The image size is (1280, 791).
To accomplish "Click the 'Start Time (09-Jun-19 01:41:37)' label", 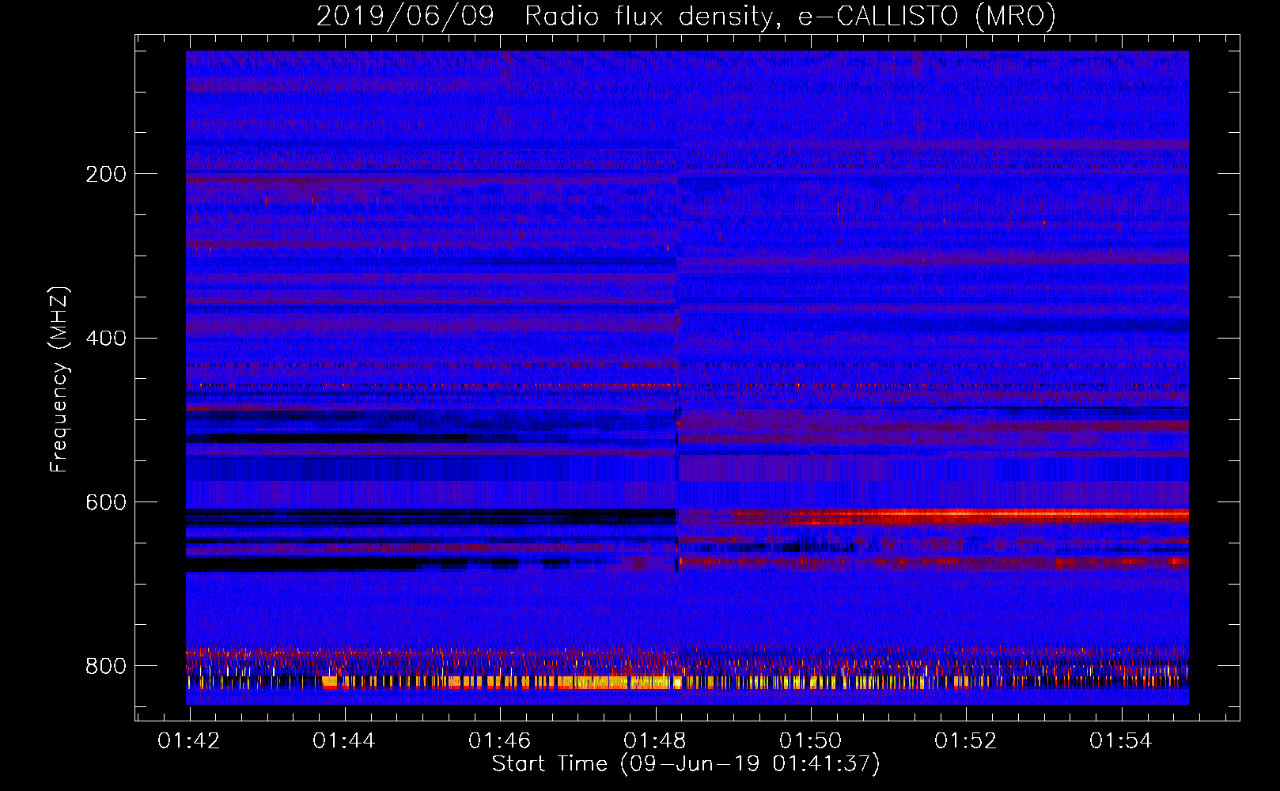I will pos(686,764).
